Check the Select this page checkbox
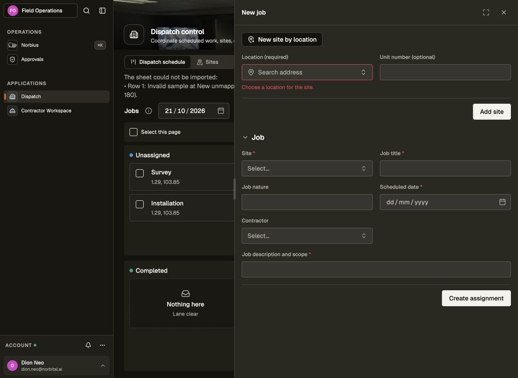Screen dimensions: 518x378 coord(133,132)
